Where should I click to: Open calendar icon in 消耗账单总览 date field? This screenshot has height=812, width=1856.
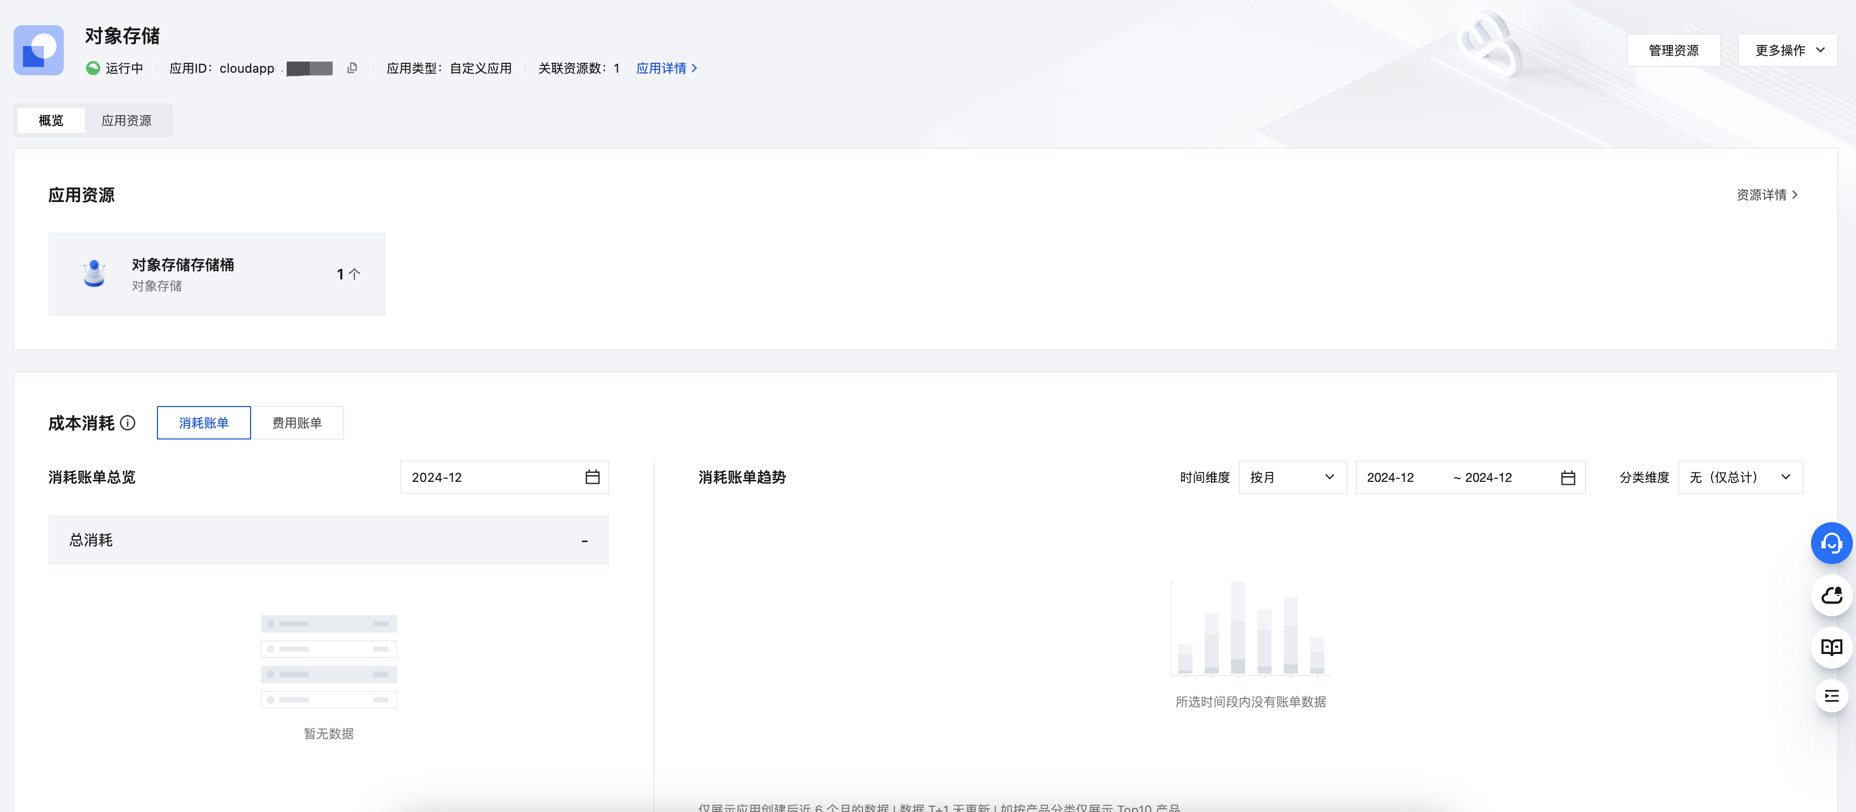pyautogui.click(x=592, y=477)
